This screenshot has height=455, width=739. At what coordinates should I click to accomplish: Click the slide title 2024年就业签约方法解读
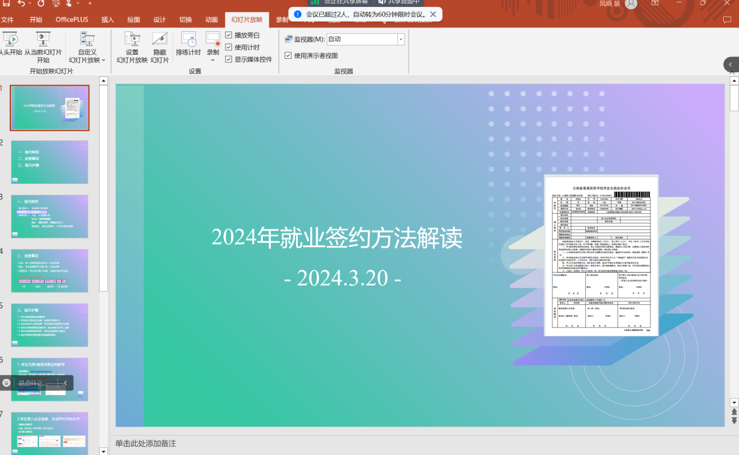(x=336, y=238)
